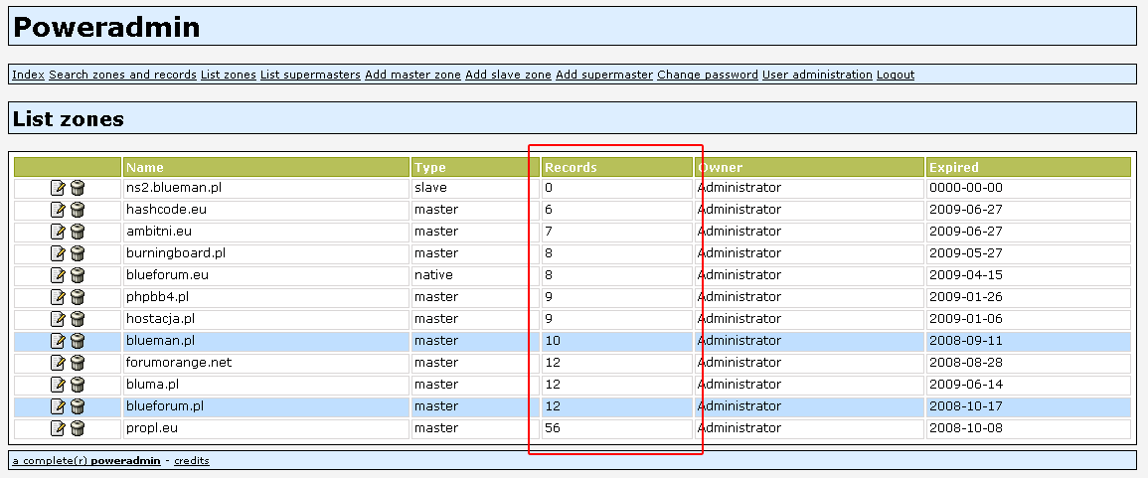The width and height of the screenshot is (1148, 478).
Task: Open Add master zone
Action: [412, 75]
